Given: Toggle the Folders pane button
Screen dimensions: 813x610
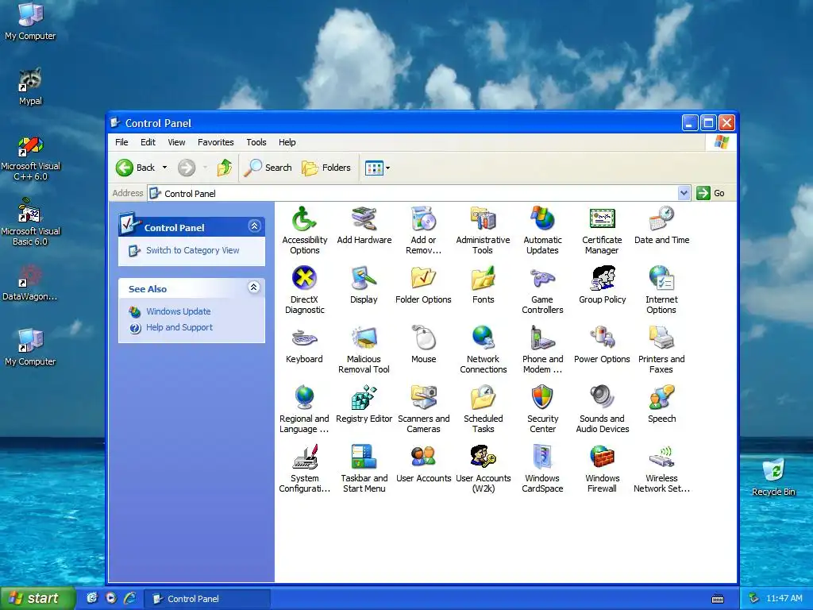Looking at the screenshot, I should 326,168.
